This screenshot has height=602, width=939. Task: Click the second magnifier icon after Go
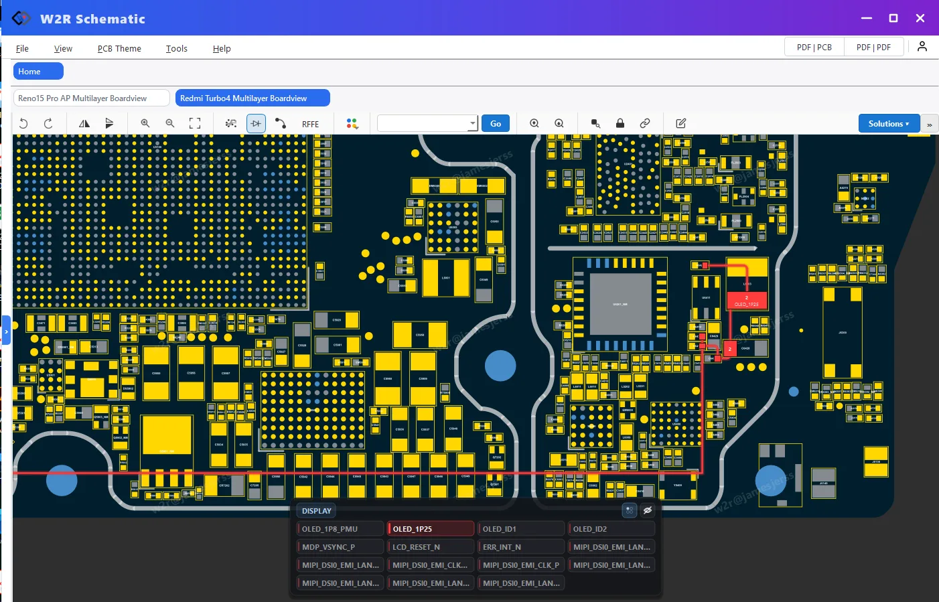[x=559, y=123]
